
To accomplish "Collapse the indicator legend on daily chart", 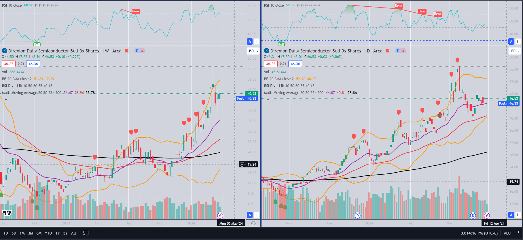I will pos(268,100).
